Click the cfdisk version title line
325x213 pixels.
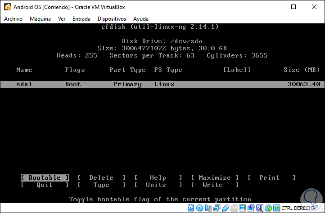[x=160, y=27]
